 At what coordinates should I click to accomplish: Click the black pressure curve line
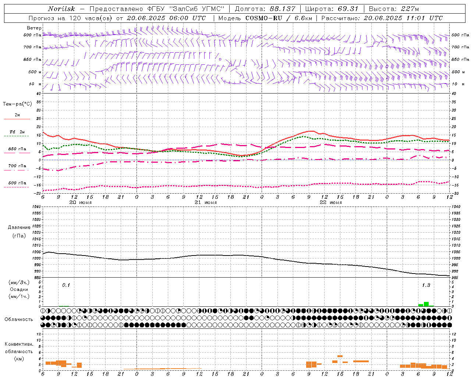(x=246, y=255)
